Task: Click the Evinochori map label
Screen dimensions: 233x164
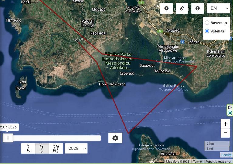Action: click(x=216, y=54)
